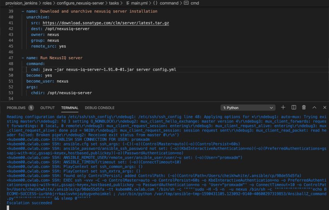Click the 'tasks' breadcrumb segment
The width and height of the screenshot is (329, 210).
tap(114, 3)
